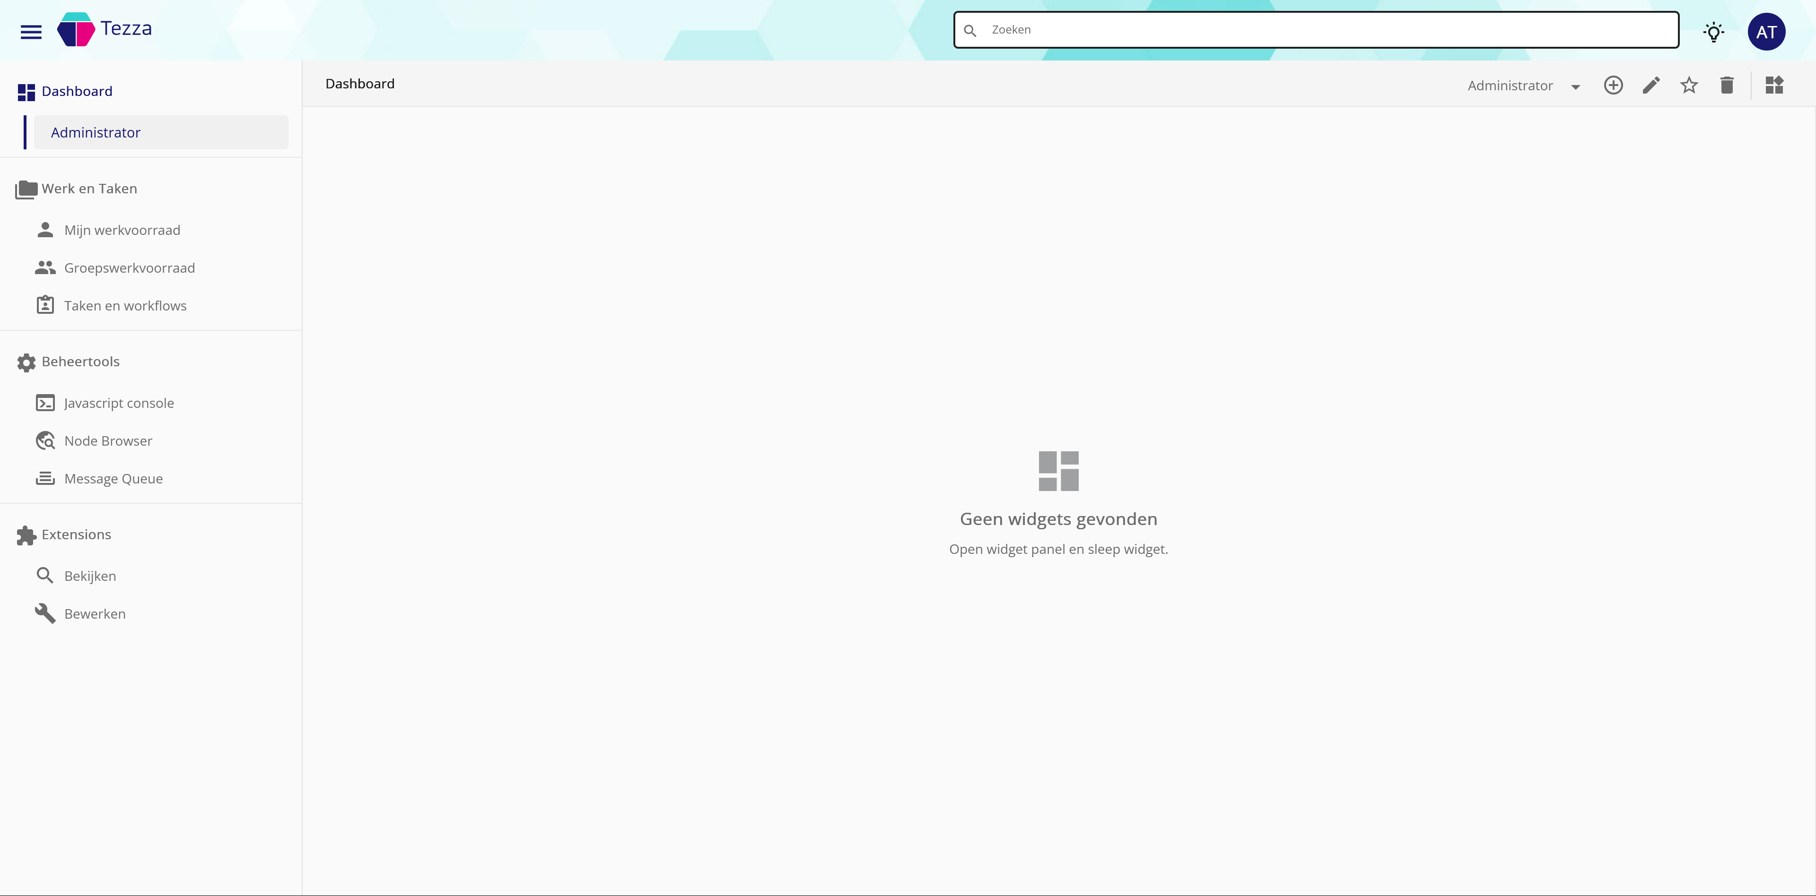The image size is (1816, 896).
Task: Click the Mijn werkvoorraad person icon
Action: (45, 230)
